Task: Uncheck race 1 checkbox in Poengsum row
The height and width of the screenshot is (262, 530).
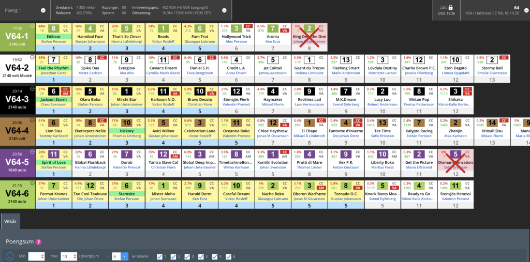Action: 159,256
